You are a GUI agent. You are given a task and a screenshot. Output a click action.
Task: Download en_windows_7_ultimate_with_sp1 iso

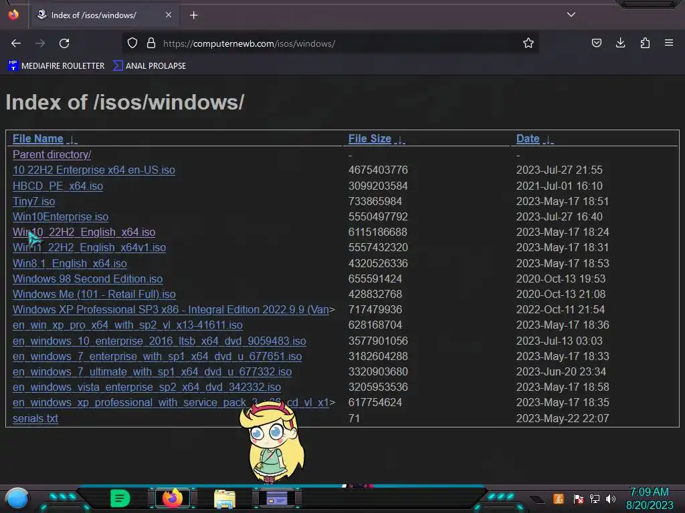pyautogui.click(x=152, y=372)
